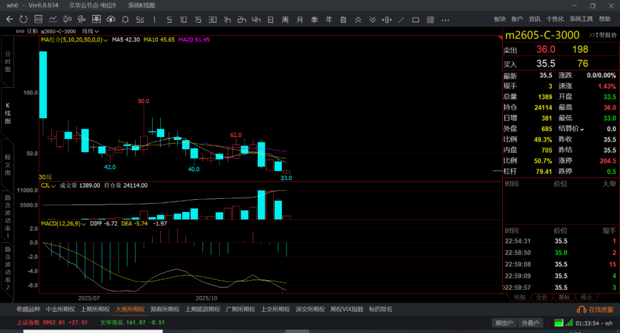Click the double up-chevron icon
This screenshot has height=333, width=620.
click(x=358, y=20)
